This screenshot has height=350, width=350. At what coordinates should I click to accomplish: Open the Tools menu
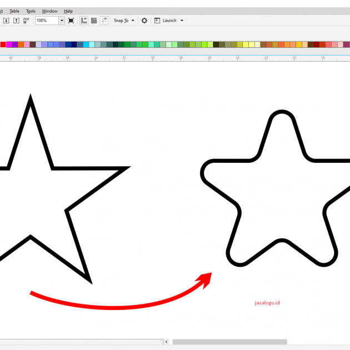click(31, 11)
